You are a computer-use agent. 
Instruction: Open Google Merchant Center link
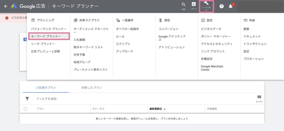212,68
